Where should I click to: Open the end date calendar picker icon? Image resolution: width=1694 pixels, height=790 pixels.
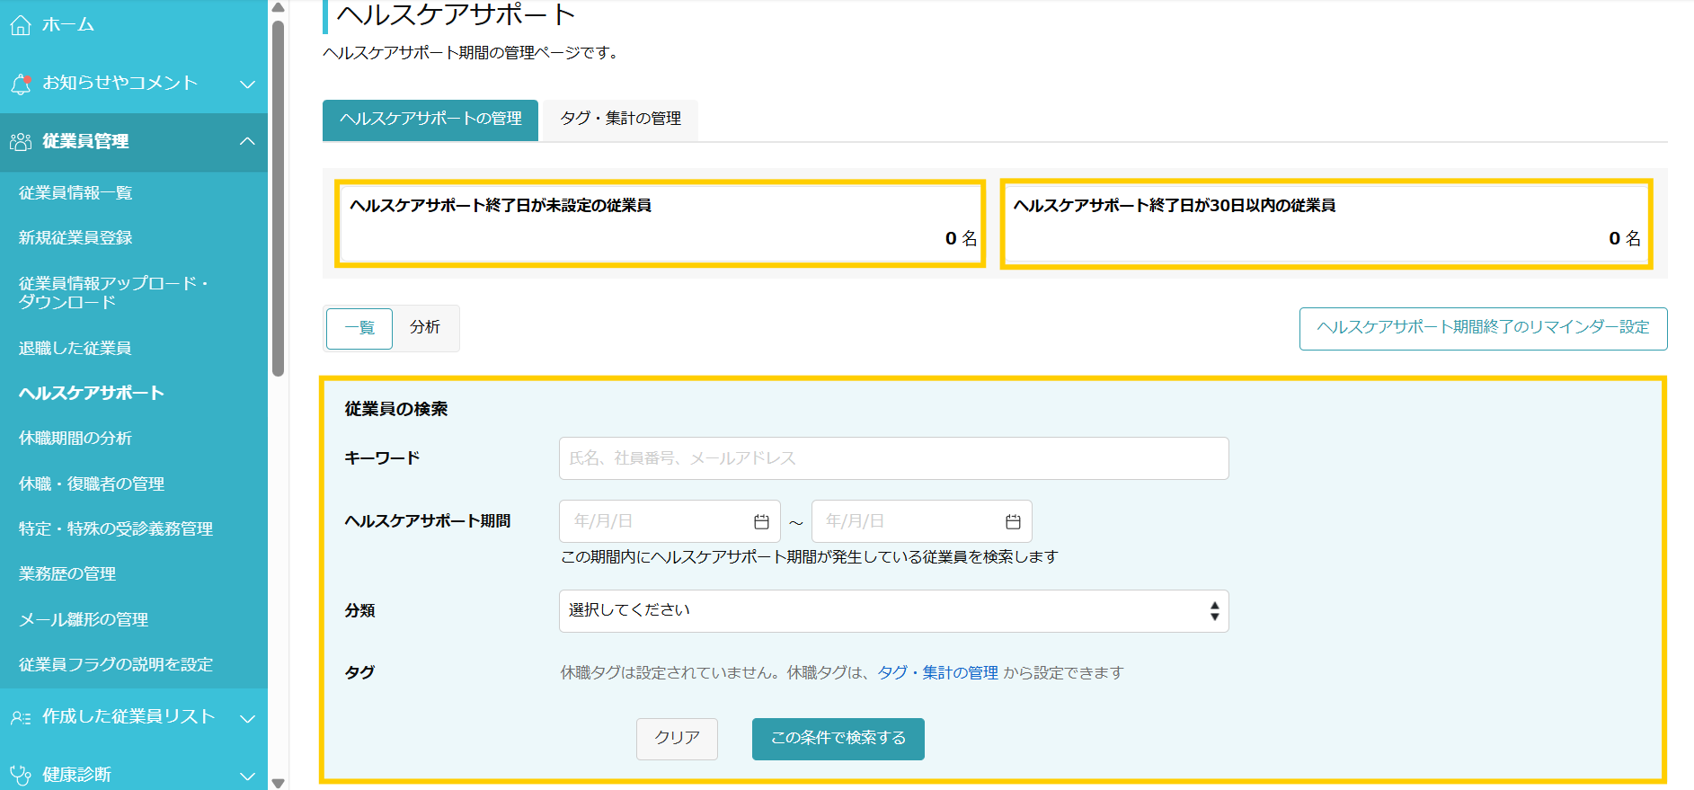[x=1013, y=521]
